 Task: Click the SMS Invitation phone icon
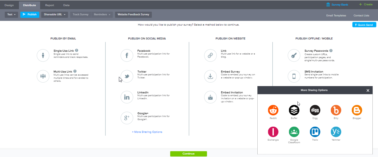pos(294,76)
